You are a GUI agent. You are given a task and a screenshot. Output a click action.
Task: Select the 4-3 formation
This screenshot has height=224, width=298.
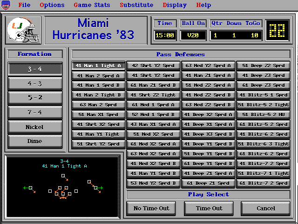35,84
